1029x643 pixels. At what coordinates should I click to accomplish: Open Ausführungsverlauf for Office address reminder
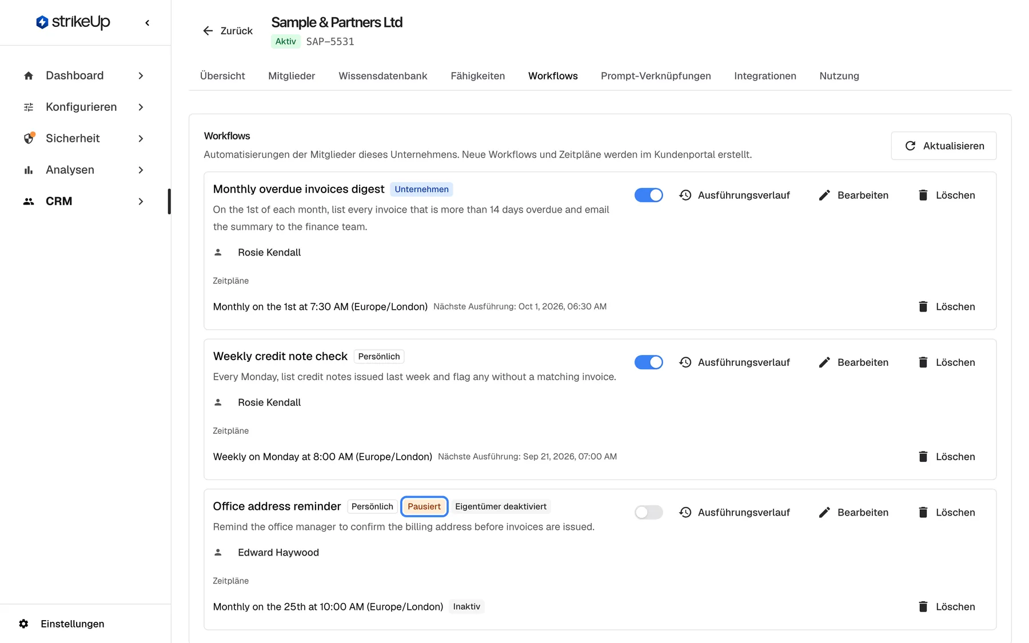735,512
